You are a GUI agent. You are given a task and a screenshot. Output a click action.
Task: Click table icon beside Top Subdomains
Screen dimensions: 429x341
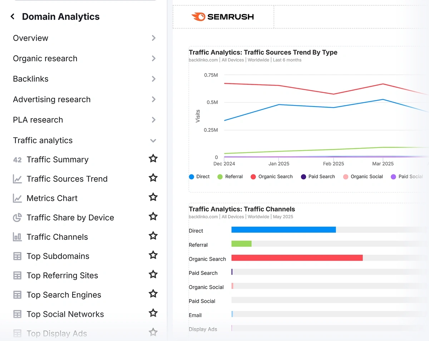pyautogui.click(x=17, y=256)
